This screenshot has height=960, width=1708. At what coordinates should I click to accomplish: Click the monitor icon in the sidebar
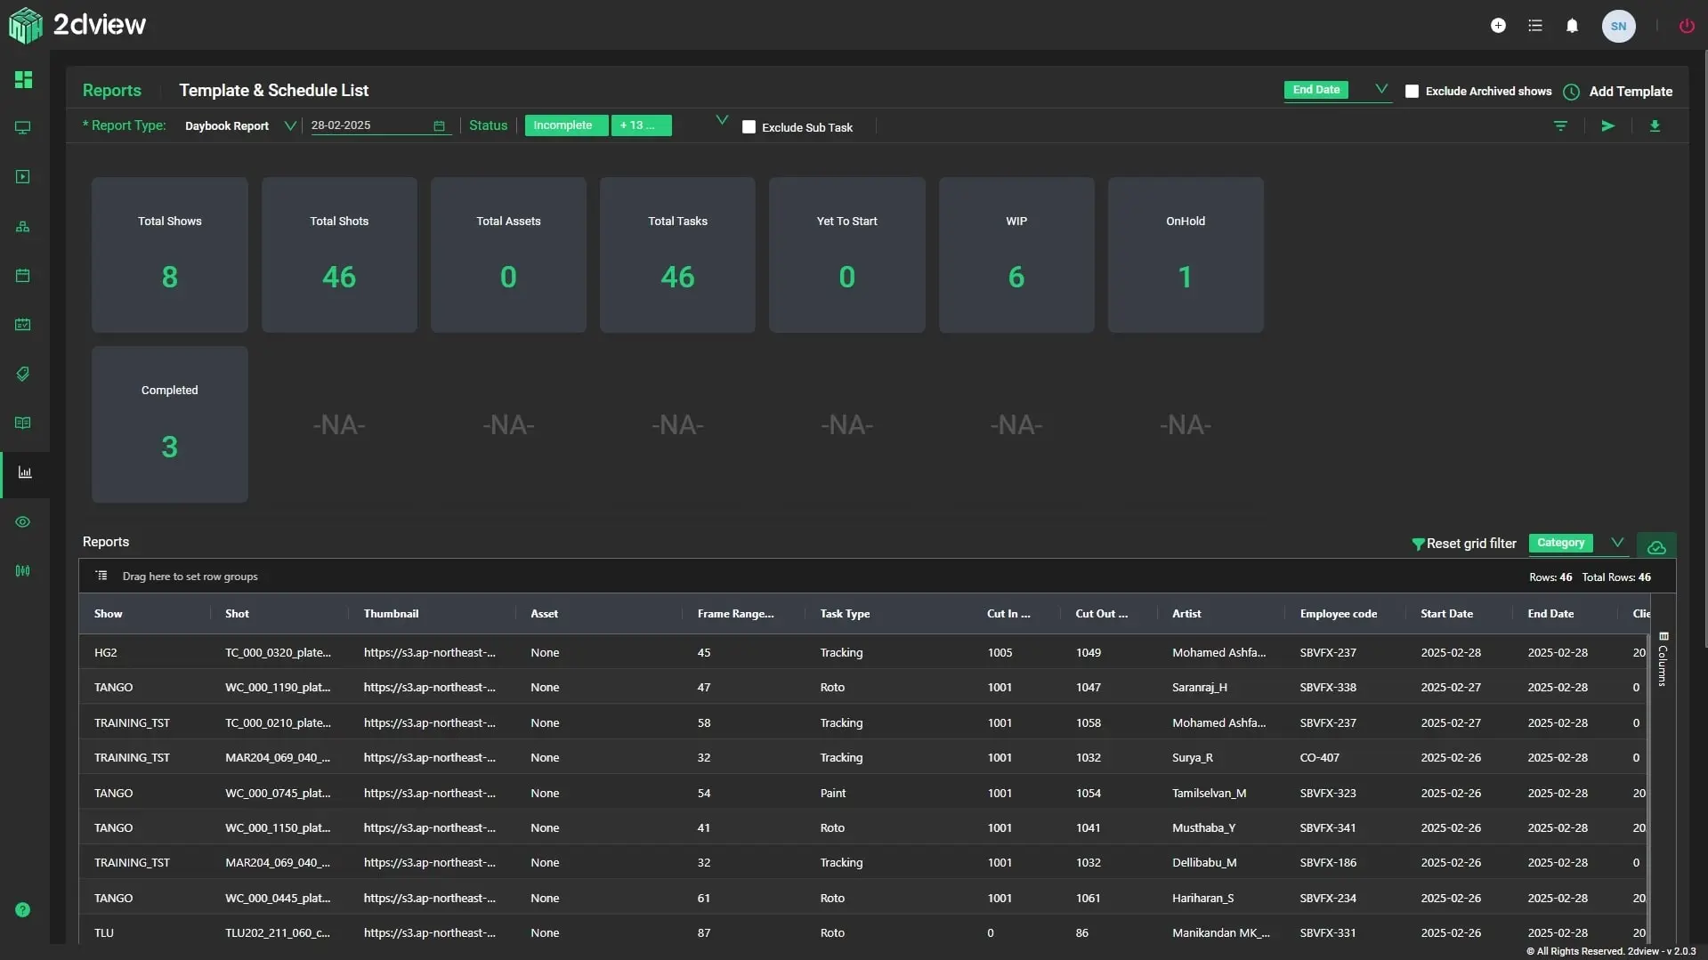23,128
